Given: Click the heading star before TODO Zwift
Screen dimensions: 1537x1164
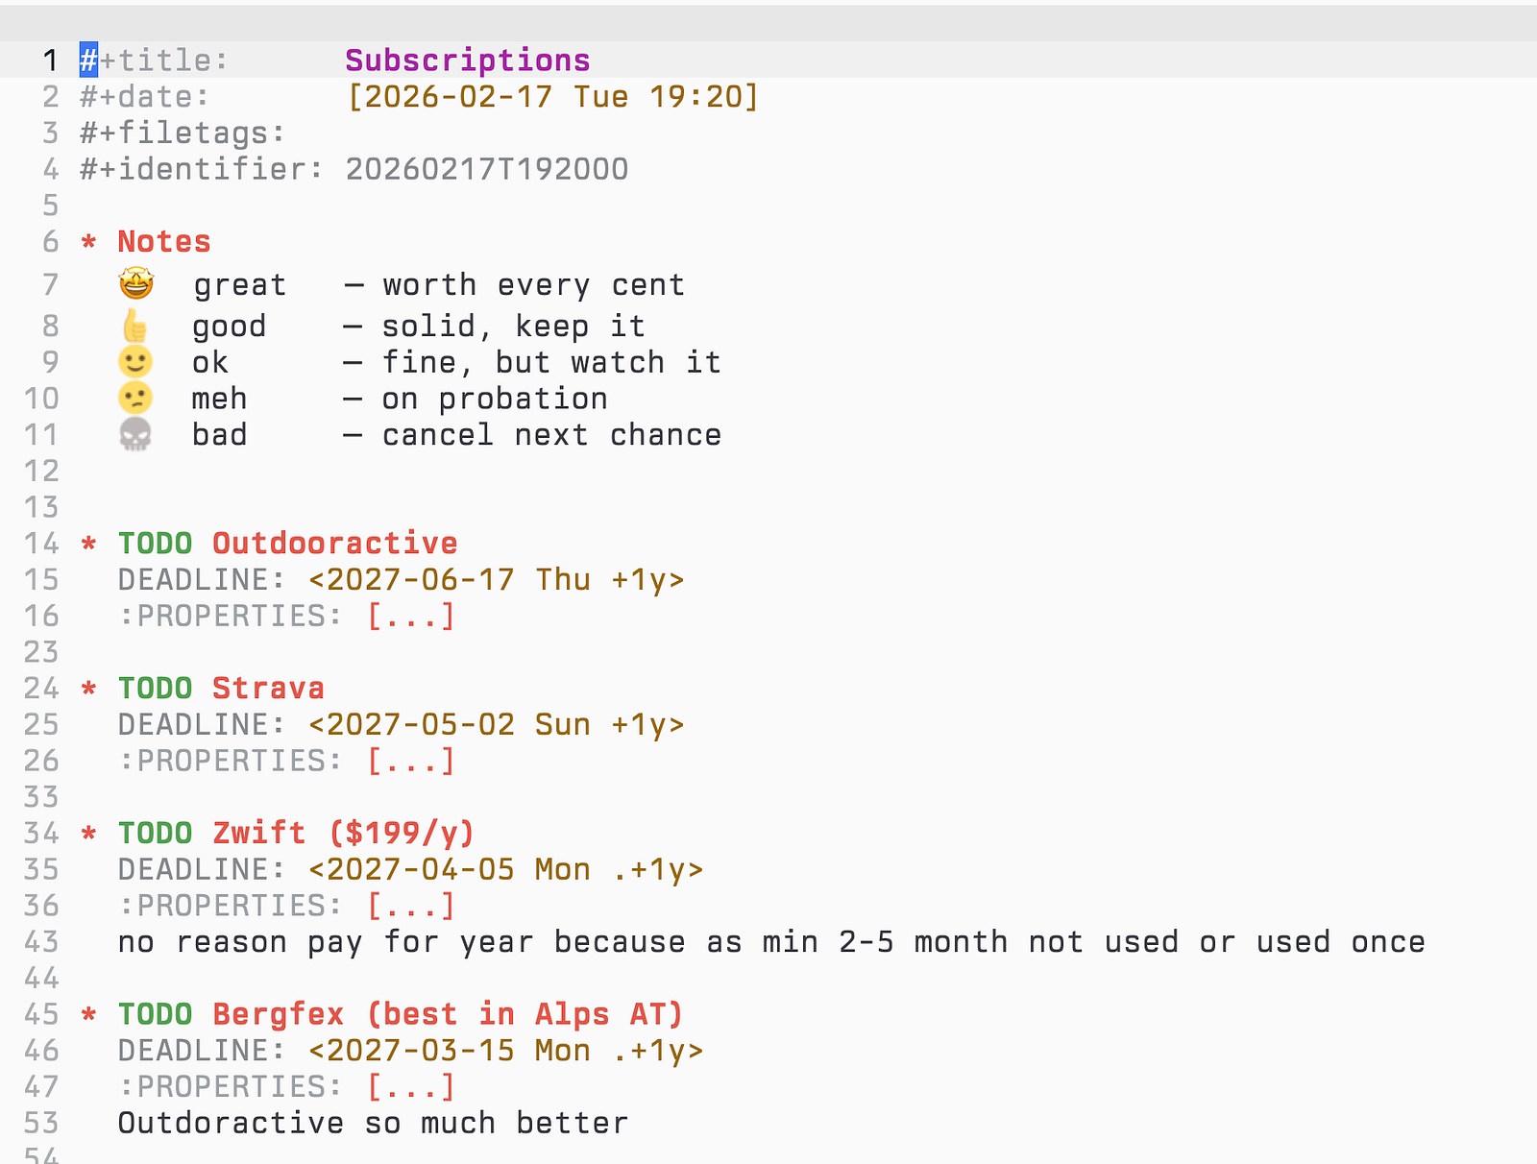Looking at the screenshot, I should (88, 834).
